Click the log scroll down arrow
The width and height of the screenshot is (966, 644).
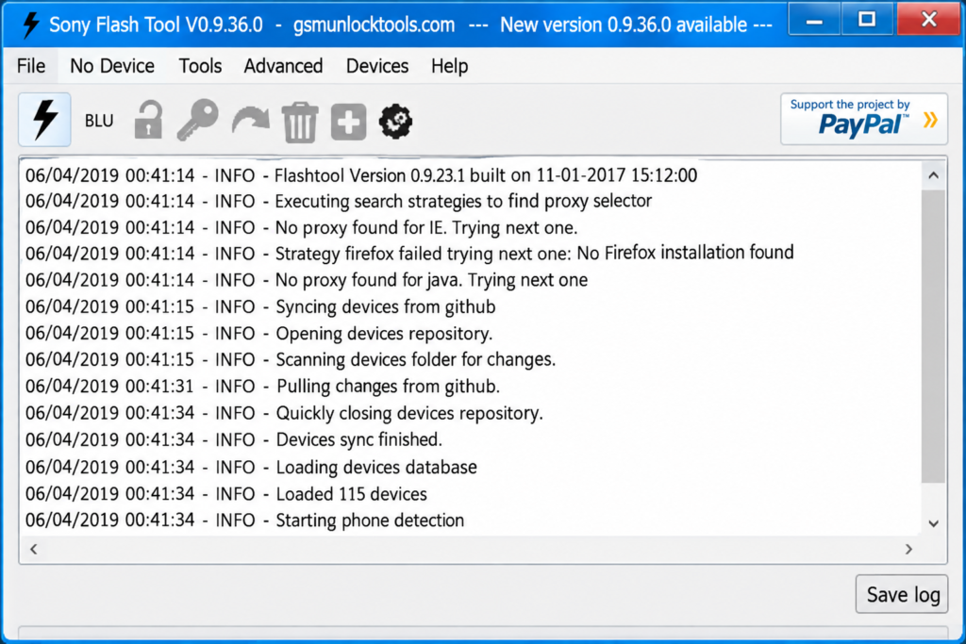point(933,523)
